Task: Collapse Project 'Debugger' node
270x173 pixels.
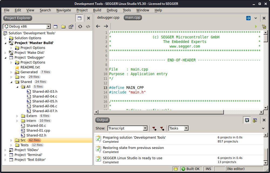Action: (5, 58)
